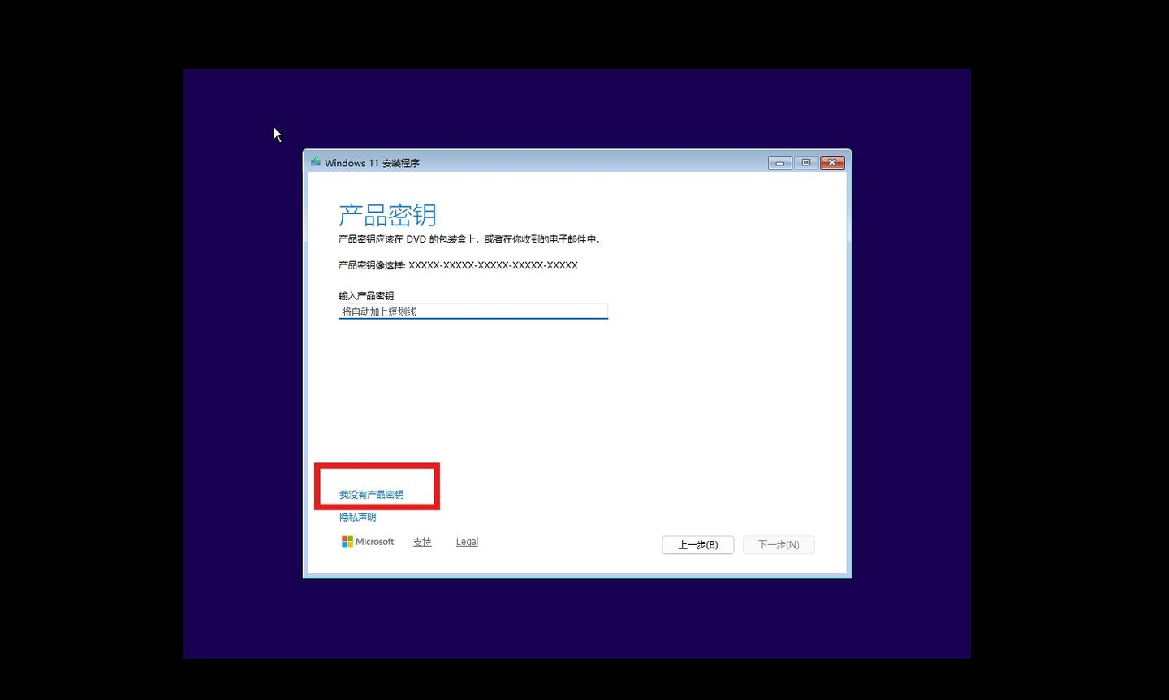The height and width of the screenshot is (700, 1169).
Task: Open the "支持" support link
Action: 422,542
